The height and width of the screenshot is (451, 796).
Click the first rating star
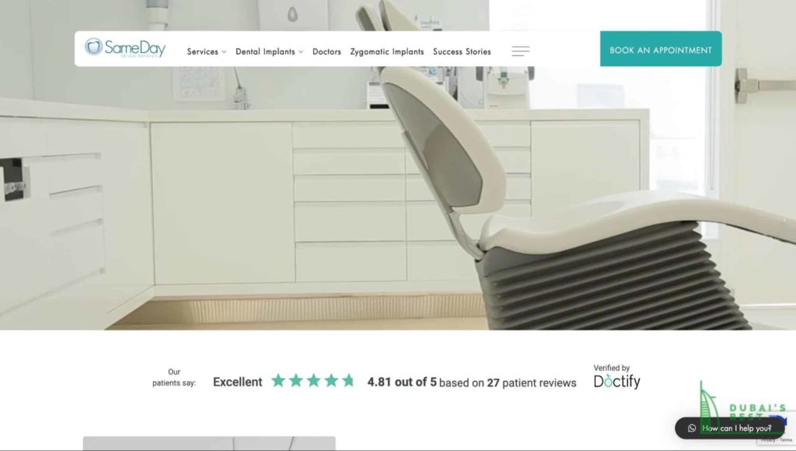point(278,380)
